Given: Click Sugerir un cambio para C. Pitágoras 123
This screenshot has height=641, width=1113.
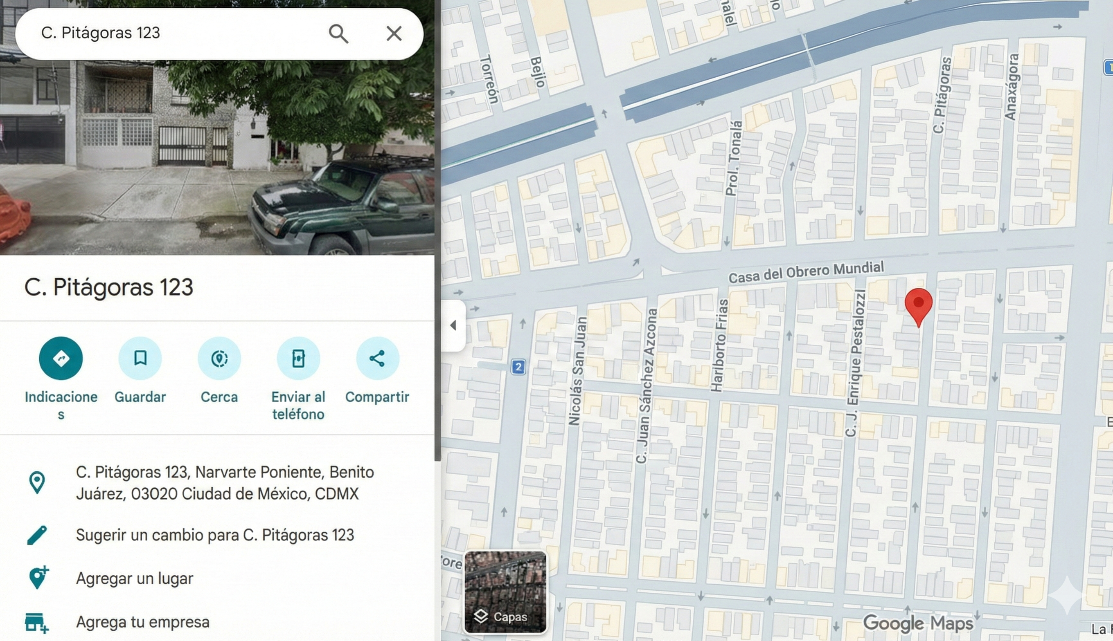Looking at the screenshot, I should click(215, 535).
